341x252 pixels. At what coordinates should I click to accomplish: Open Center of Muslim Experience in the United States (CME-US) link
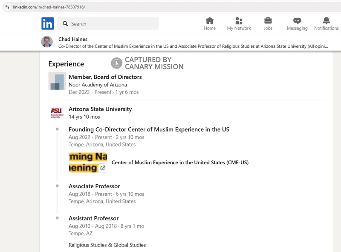tap(180, 163)
